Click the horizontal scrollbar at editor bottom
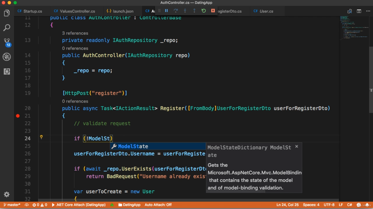 coord(188,200)
